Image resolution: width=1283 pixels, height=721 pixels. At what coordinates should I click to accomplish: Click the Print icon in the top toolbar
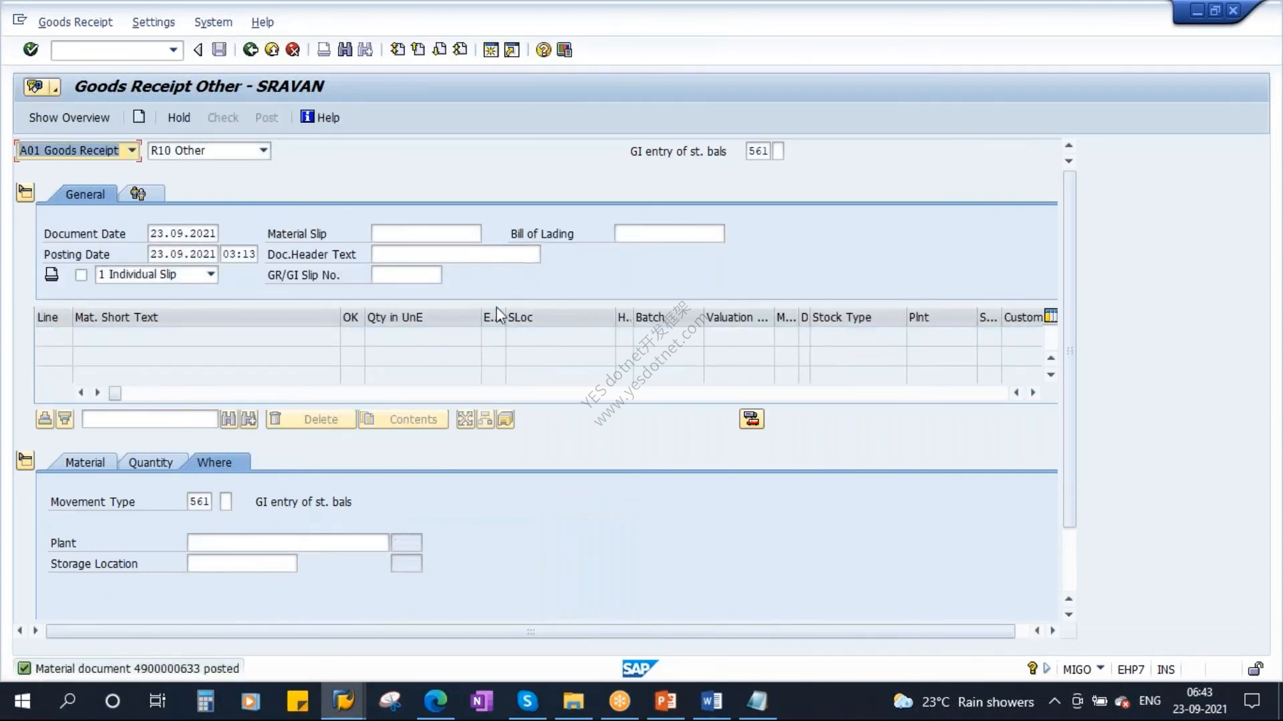pos(324,49)
